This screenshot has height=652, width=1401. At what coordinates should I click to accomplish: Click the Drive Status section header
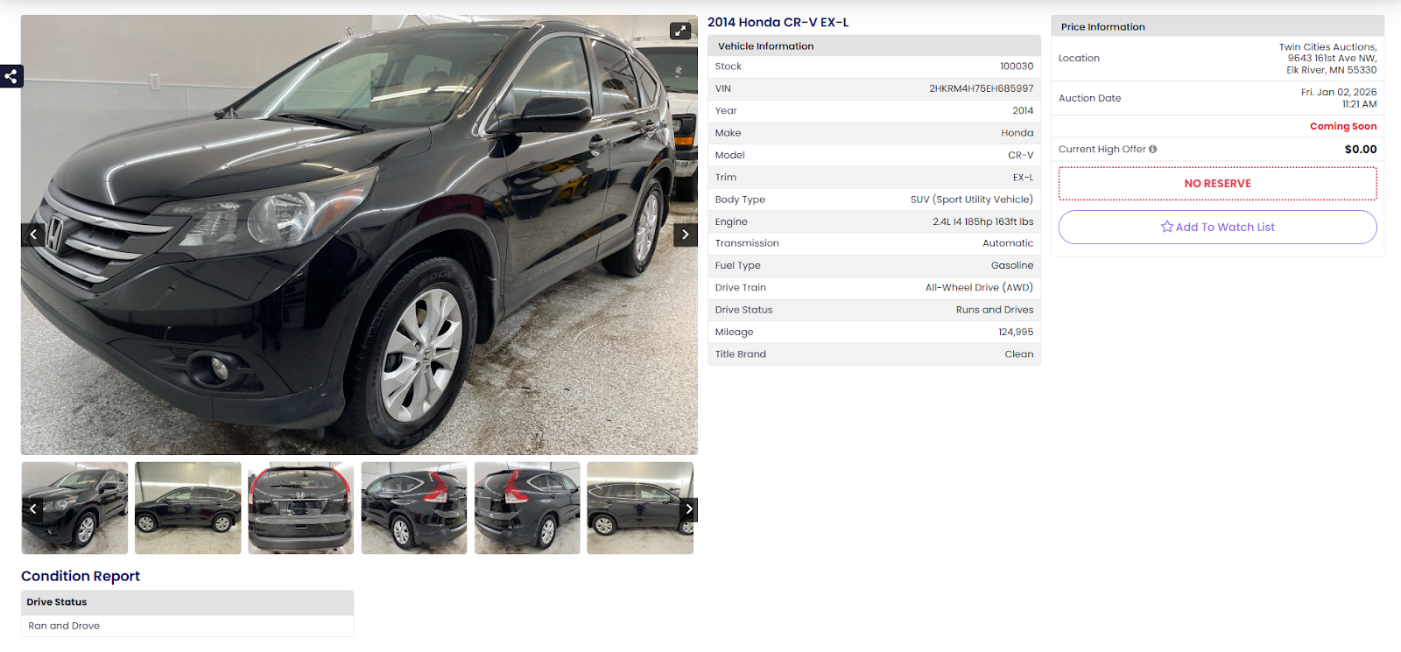[x=187, y=602]
